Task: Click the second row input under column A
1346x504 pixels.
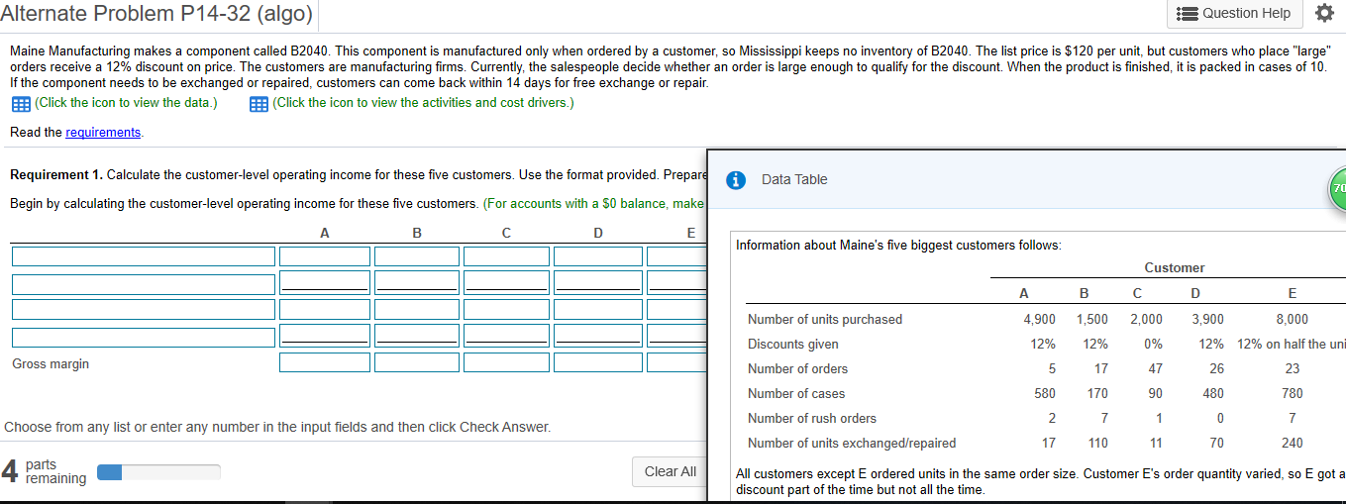Action: point(325,282)
